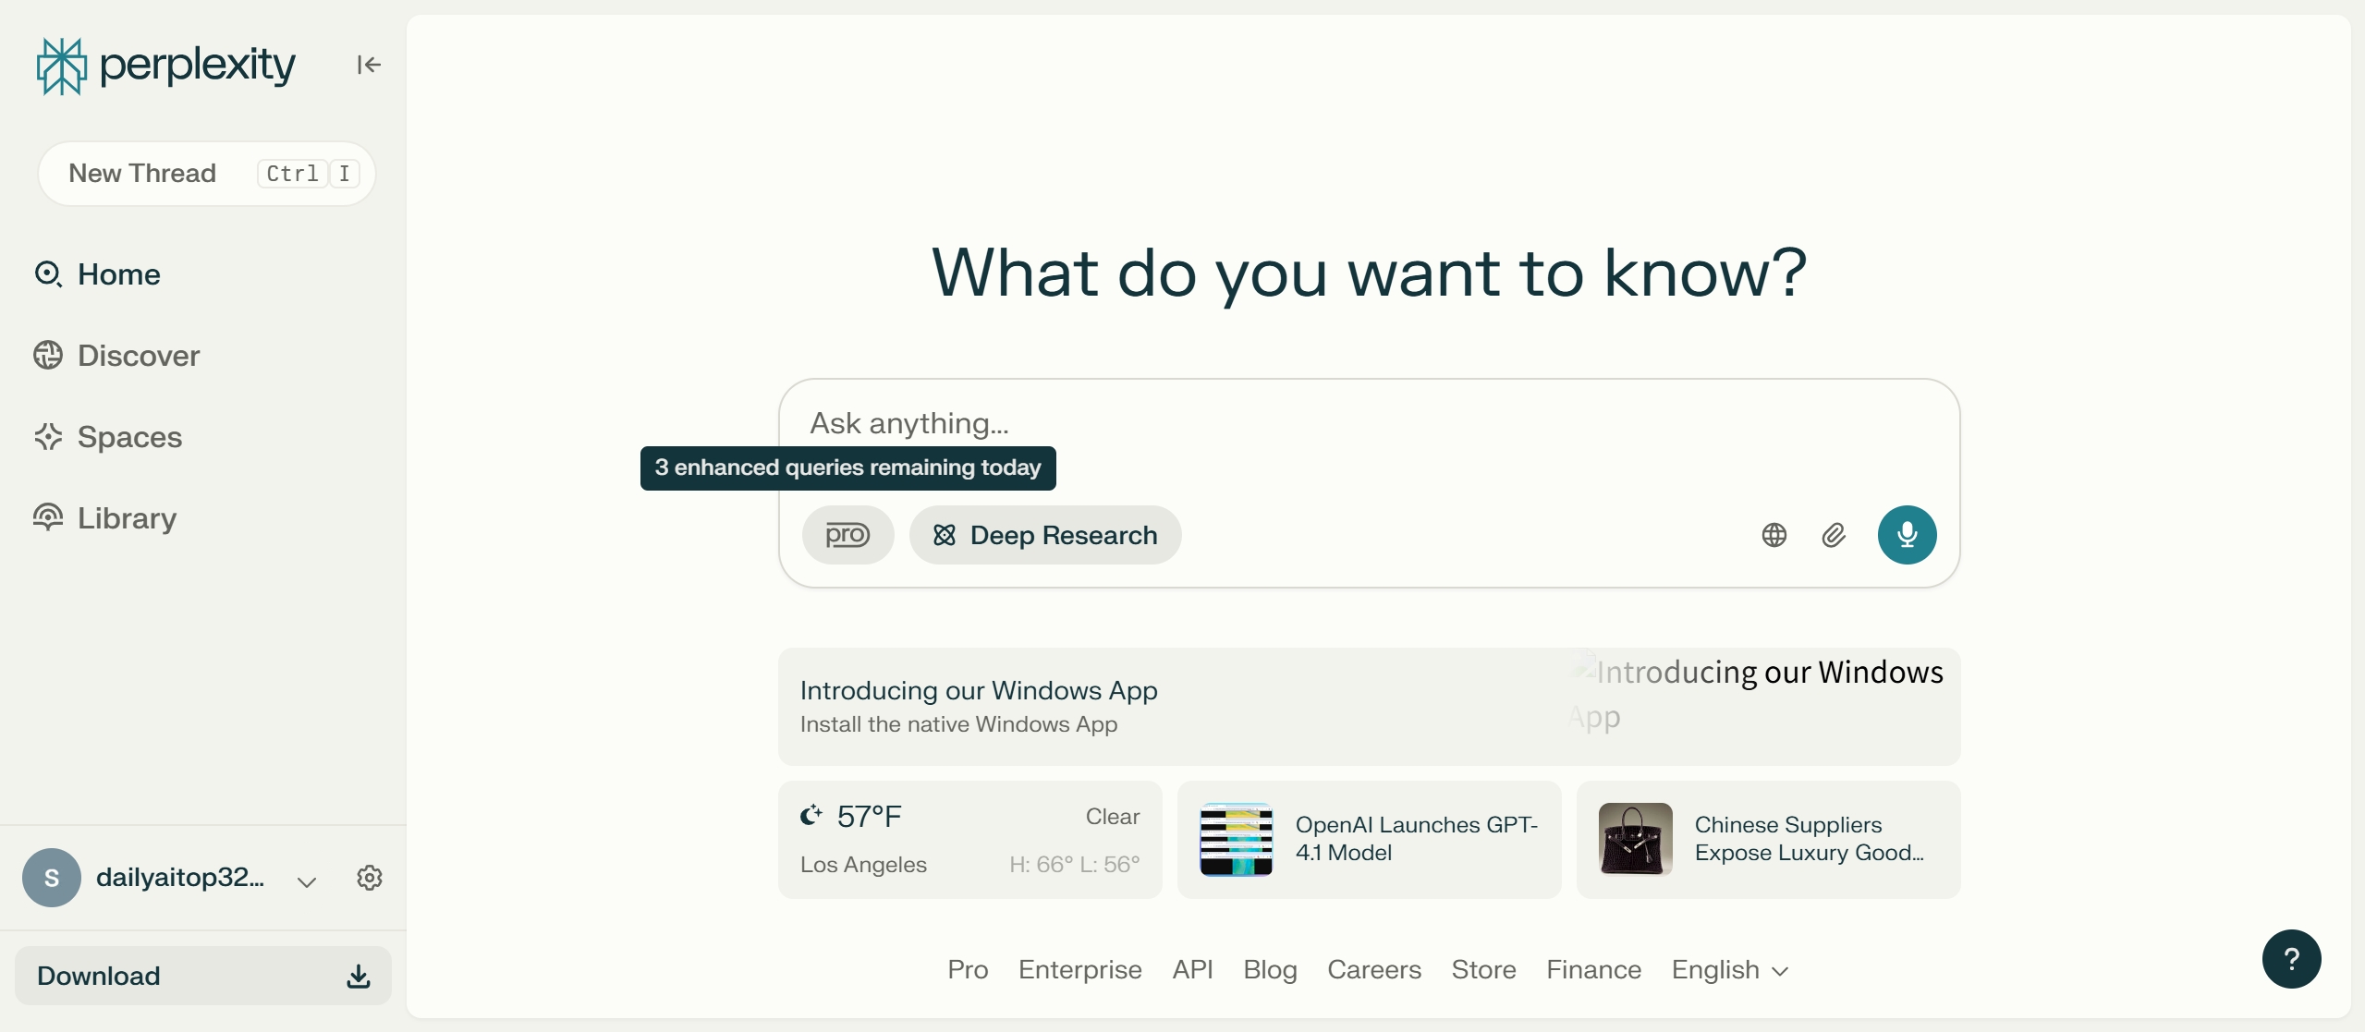This screenshot has width=2365, height=1032.
Task: Go to the Discover page
Action: [x=139, y=356]
